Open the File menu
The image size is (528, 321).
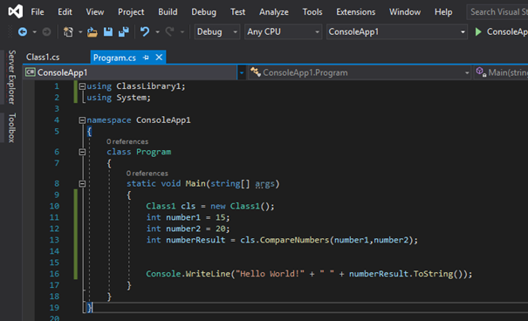tap(38, 12)
